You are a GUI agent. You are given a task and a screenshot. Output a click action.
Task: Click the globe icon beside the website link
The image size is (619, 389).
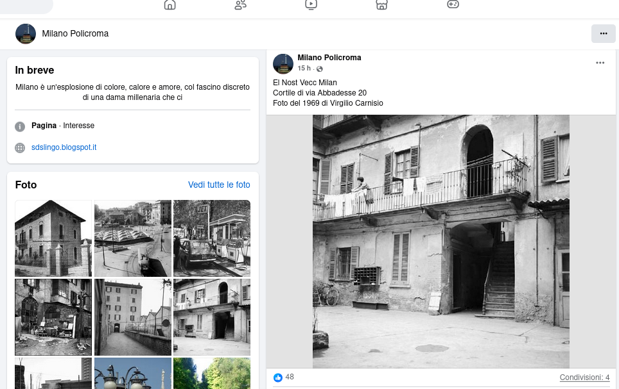point(20,148)
